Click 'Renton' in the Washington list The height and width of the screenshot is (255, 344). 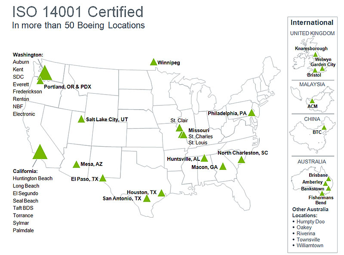21,99
